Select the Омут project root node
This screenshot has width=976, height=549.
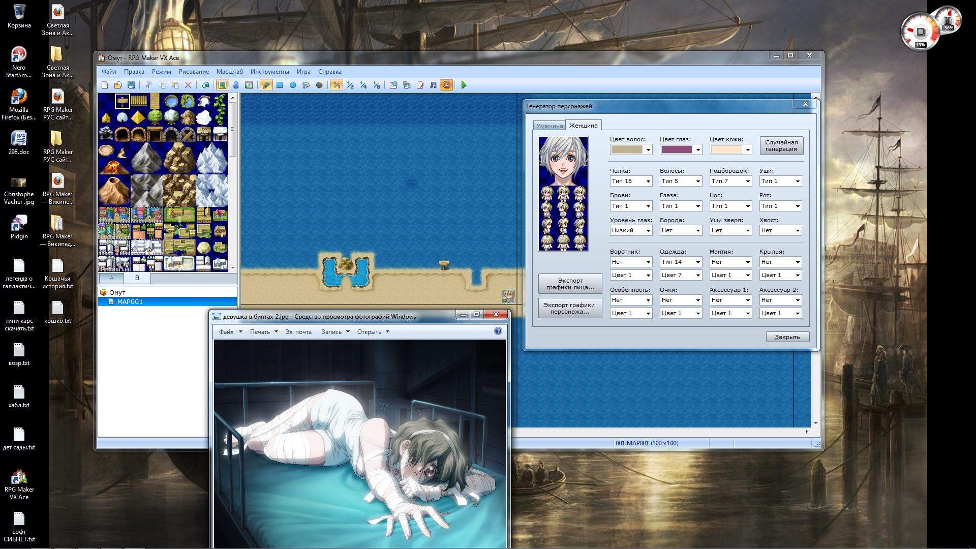(x=117, y=293)
